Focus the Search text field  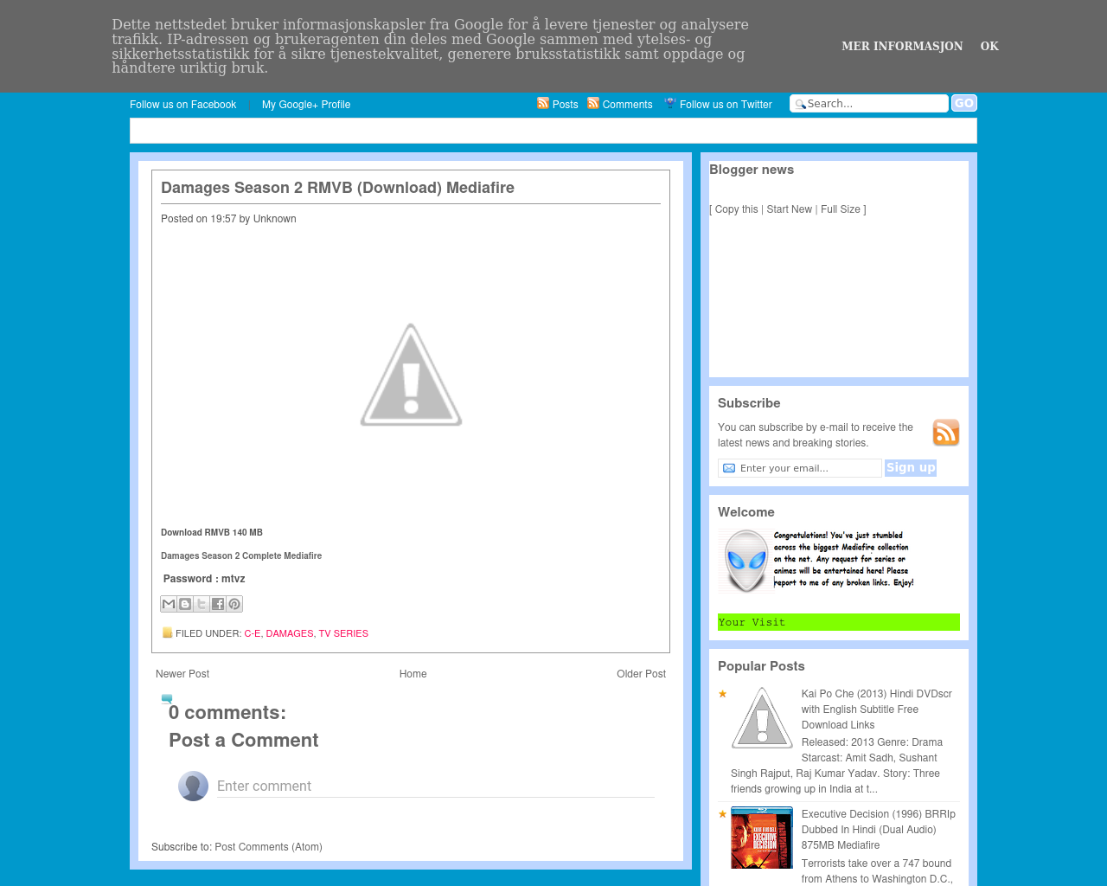point(875,104)
